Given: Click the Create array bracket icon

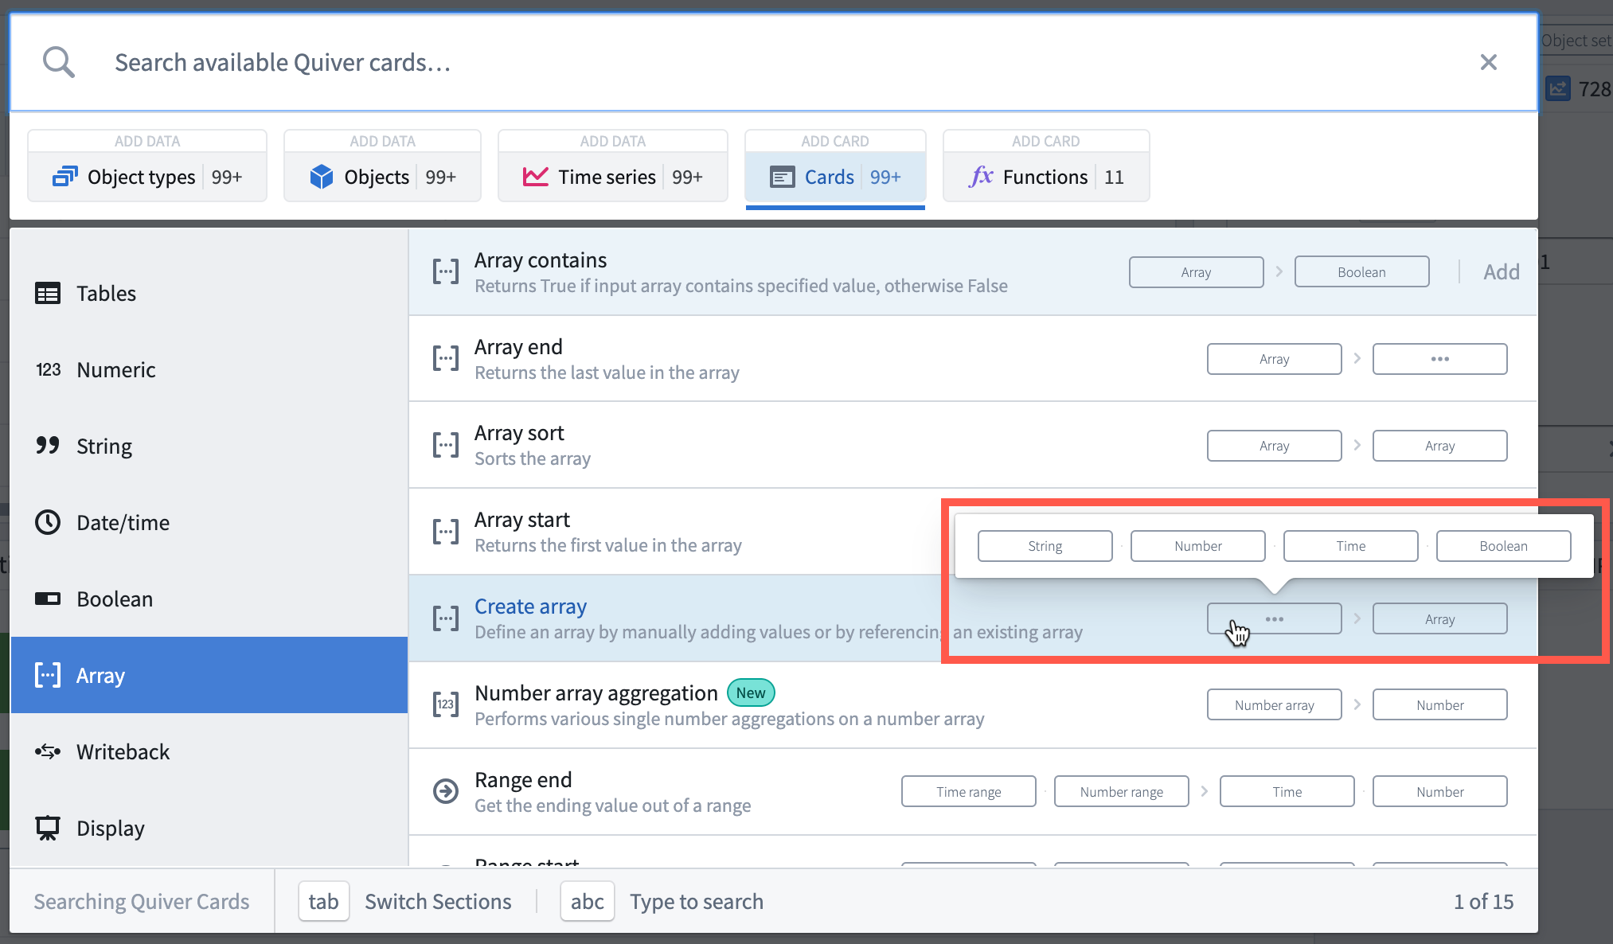Looking at the screenshot, I should click(446, 618).
